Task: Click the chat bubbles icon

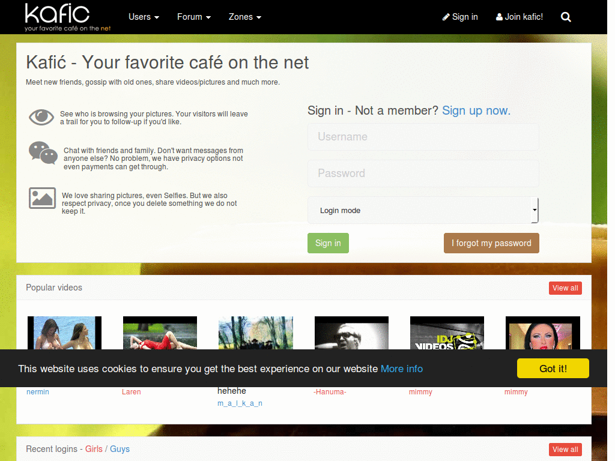Action: [x=43, y=153]
